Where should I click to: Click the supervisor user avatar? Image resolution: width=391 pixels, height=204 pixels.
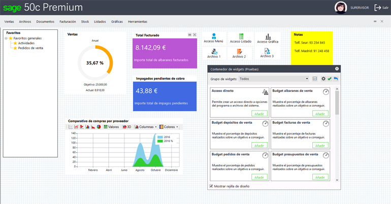pyautogui.click(x=341, y=8)
